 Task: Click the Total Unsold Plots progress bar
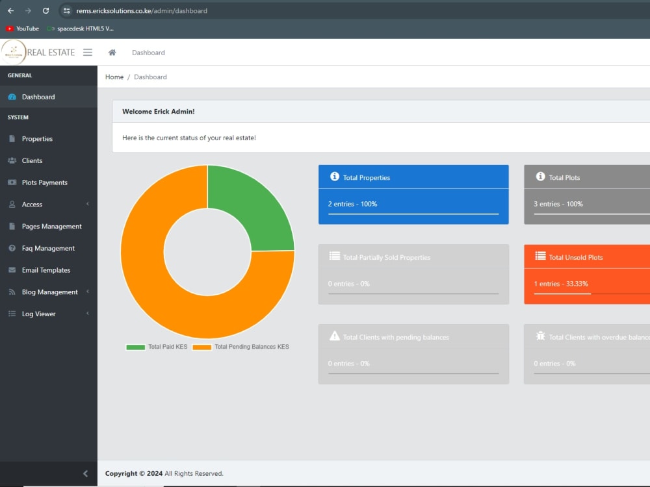592,294
